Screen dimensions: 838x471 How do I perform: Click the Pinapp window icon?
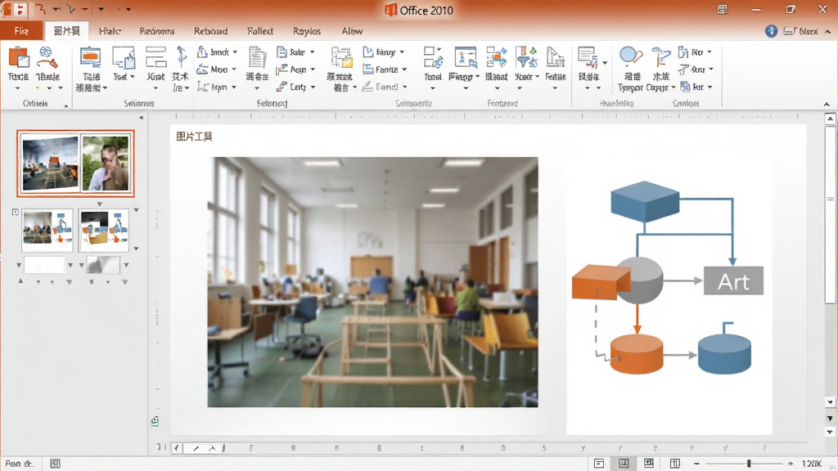coord(465,57)
